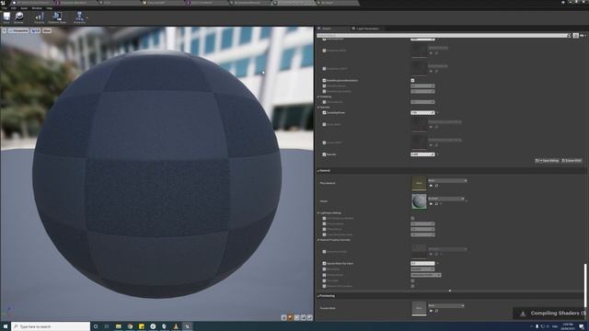The width and height of the screenshot is (589, 331).
Task: Open the viewport Show menu
Action: click(x=47, y=30)
